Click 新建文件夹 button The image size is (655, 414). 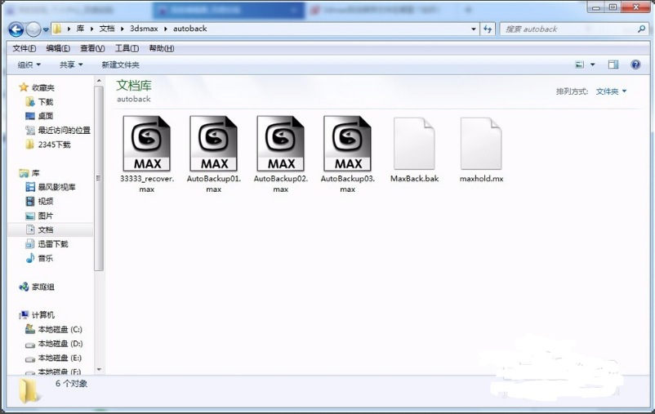tap(120, 65)
